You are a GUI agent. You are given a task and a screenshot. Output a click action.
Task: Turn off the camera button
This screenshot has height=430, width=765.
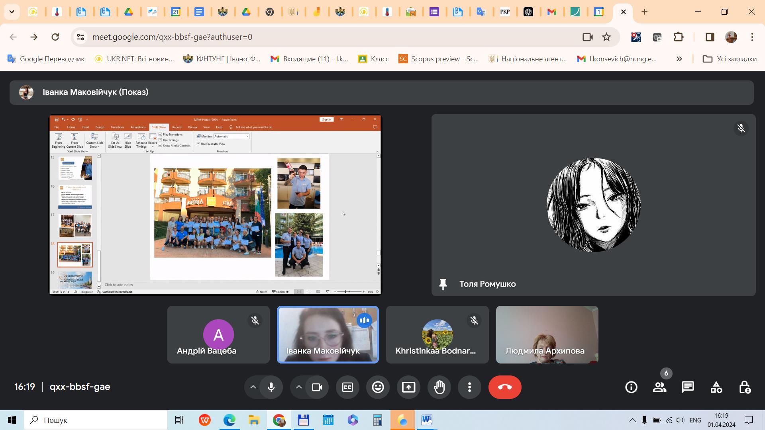[317, 387]
